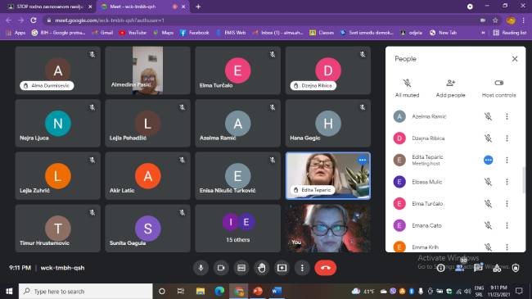Open the YouTube bookmark
Screen dimensions: 532x299
pos(133,33)
